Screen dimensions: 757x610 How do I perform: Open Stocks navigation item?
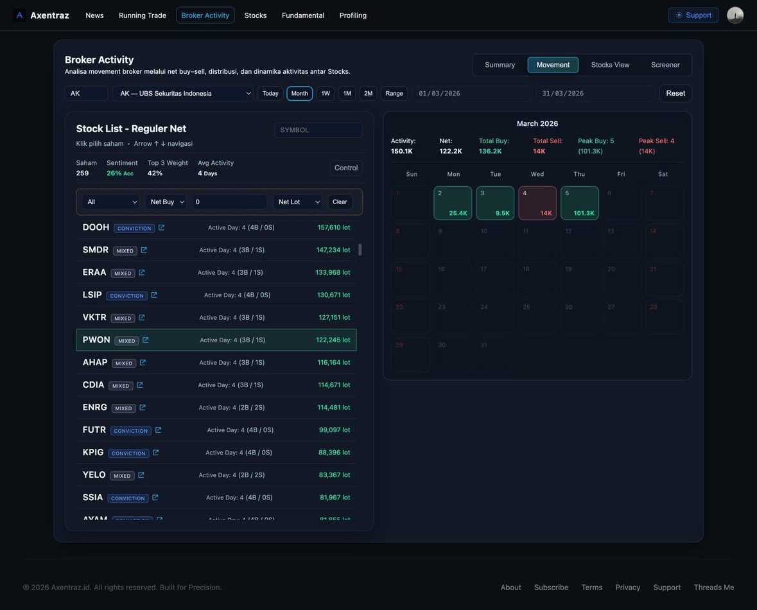tap(256, 15)
